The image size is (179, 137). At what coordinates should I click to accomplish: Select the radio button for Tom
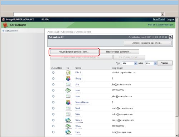pos(53,132)
